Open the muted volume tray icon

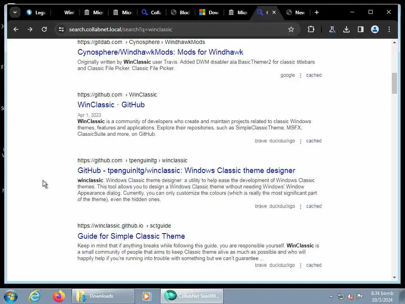(350, 296)
